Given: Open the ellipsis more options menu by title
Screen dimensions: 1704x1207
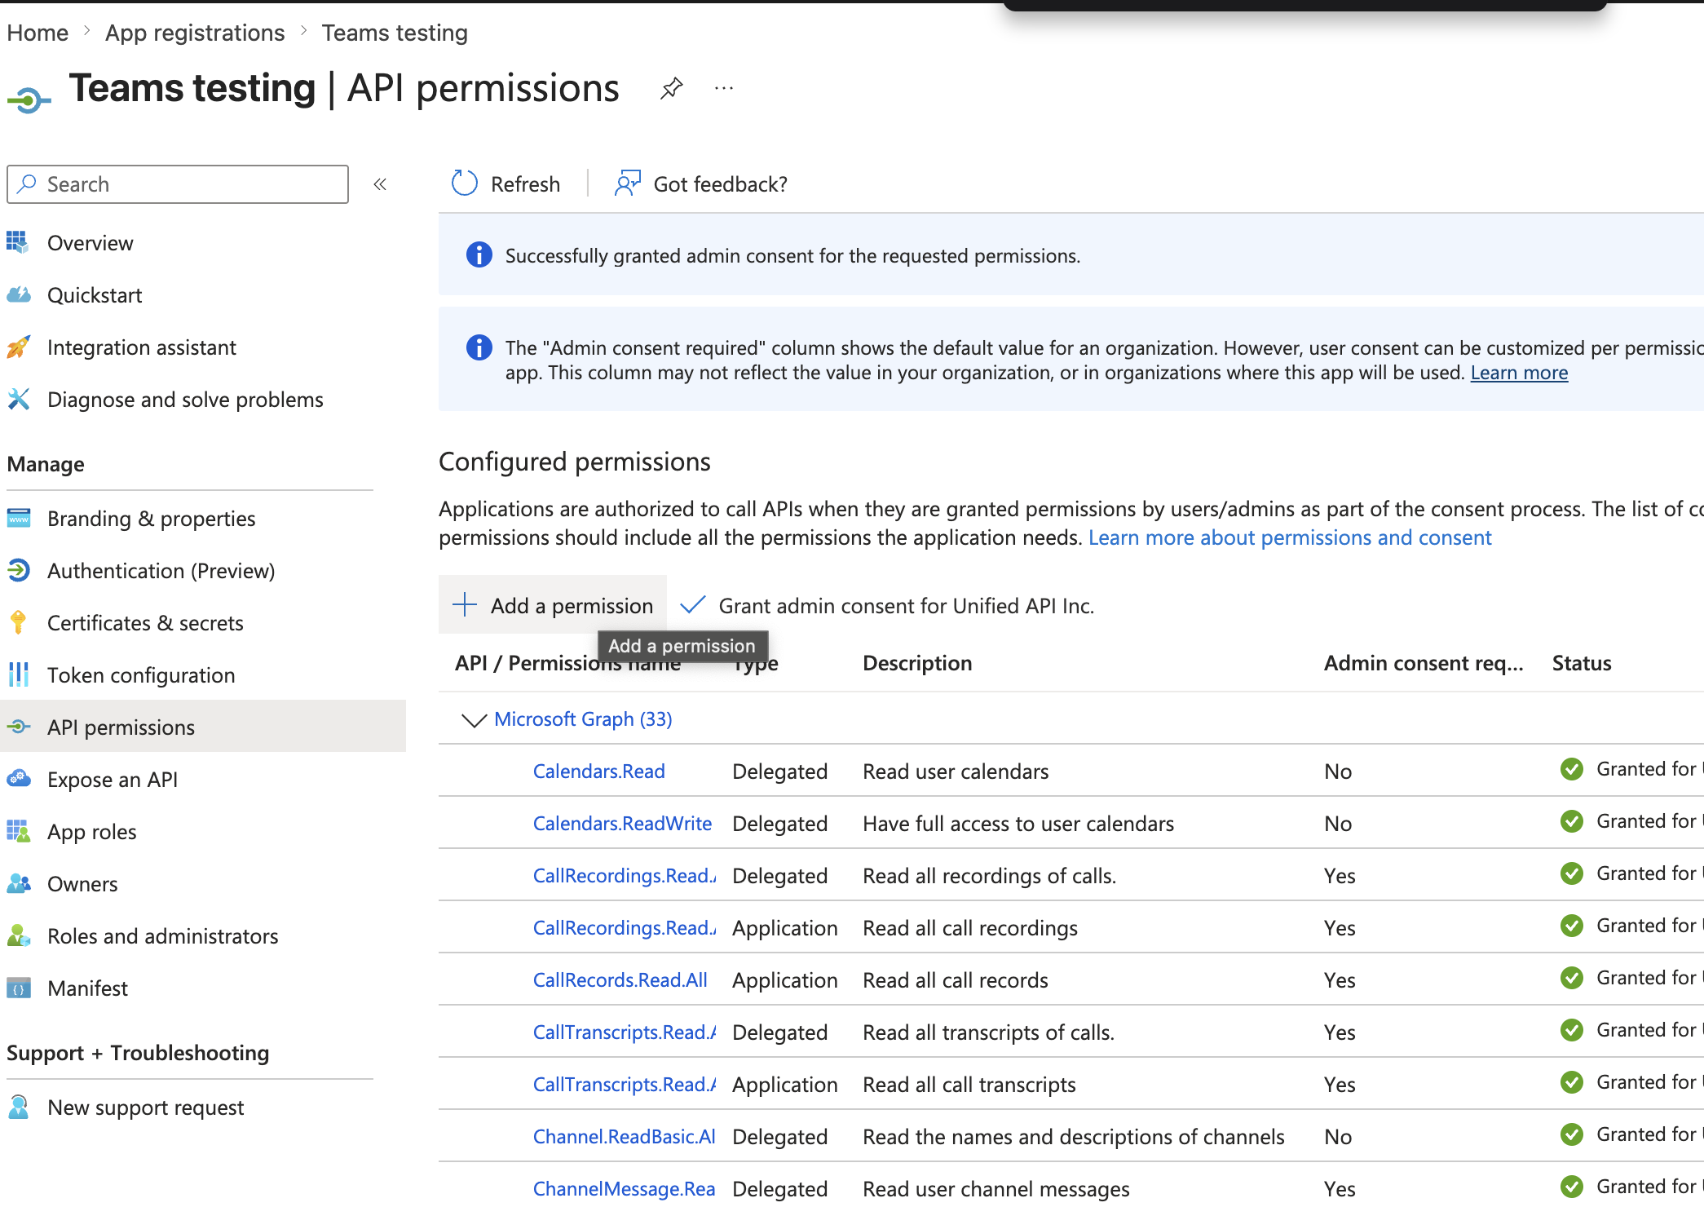Looking at the screenshot, I should (723, 88).
